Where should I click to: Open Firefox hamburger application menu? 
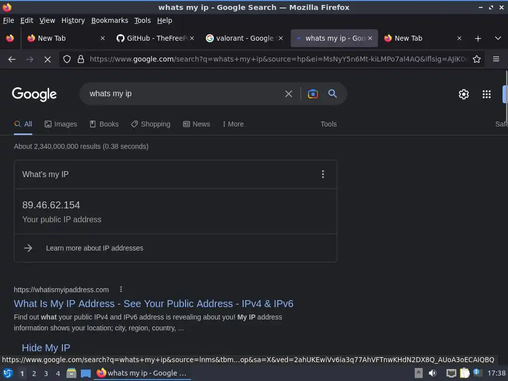[x=496, y=59]
